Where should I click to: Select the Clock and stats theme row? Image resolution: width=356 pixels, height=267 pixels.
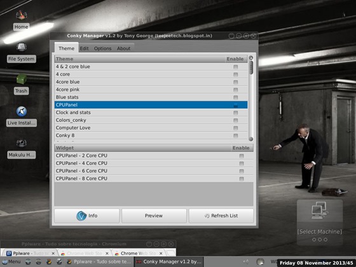pos(151,113)
